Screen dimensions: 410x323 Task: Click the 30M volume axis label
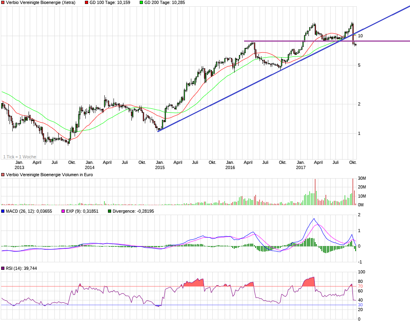[362, 178]
